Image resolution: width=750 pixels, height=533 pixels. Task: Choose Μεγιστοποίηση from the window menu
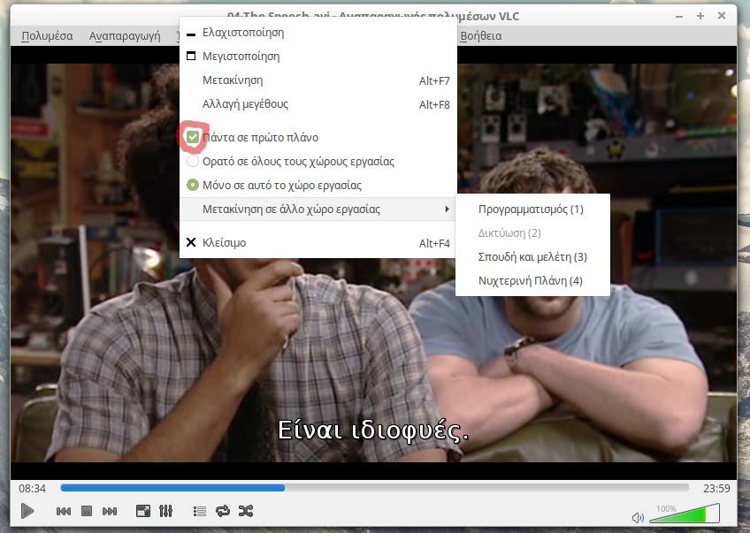pos(241,57)
